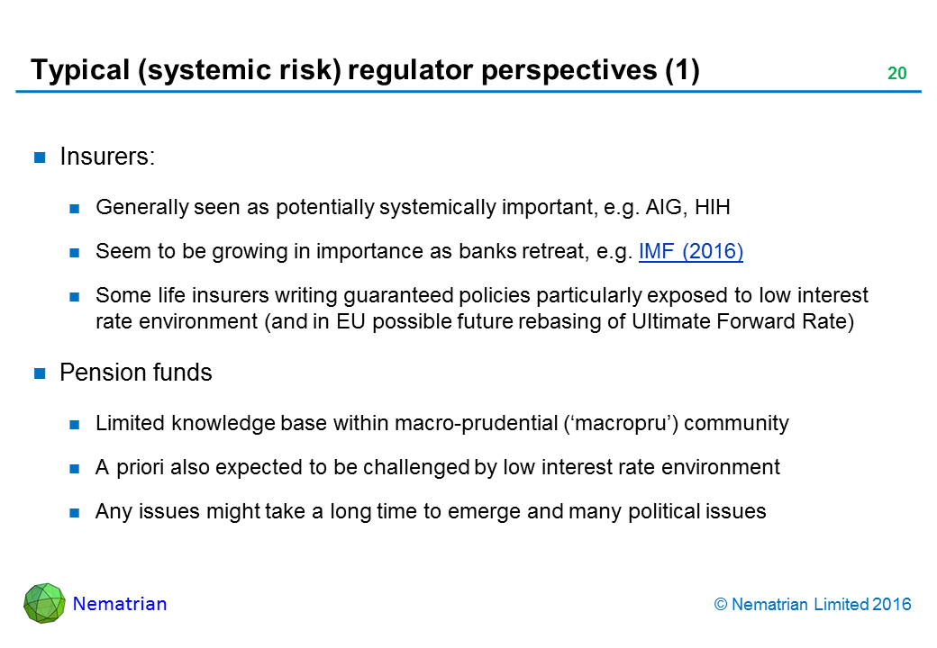Image resolution: width=937 pixels, height=648 pixels.
Task: Click bullet marker before 'A priori also expected'
Action: pyautogui.click(x=76, y=469)
